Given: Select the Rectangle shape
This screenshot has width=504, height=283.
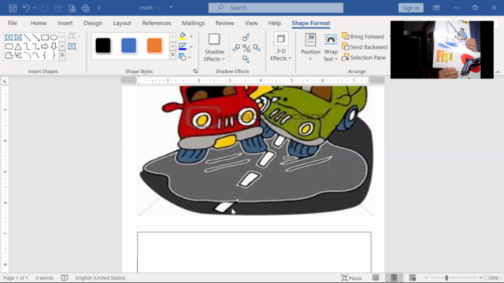Looking at the screenshot, I should (45, 38).
